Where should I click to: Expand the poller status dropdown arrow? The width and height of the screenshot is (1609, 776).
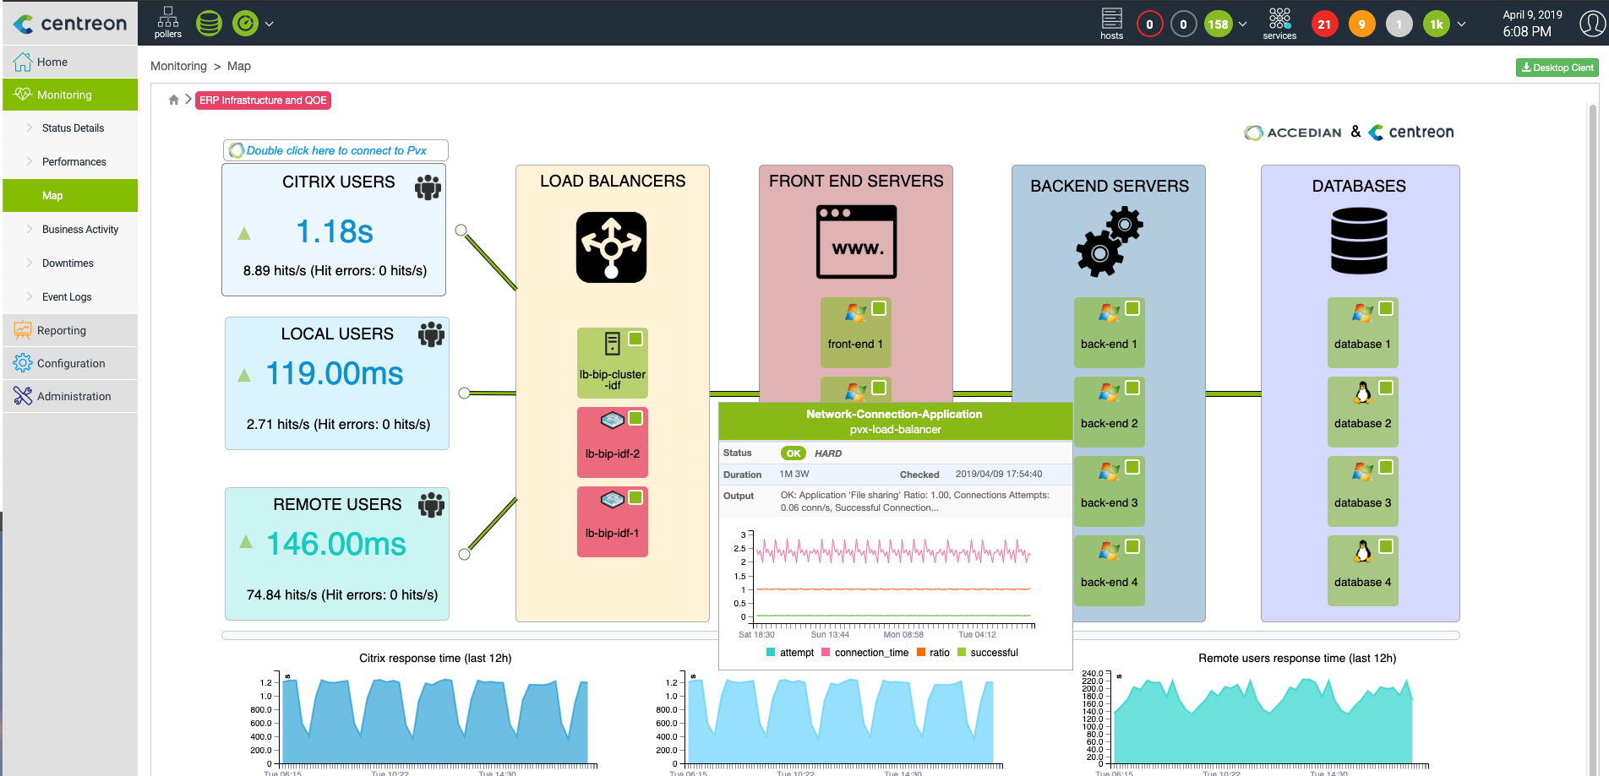(270, 24)
